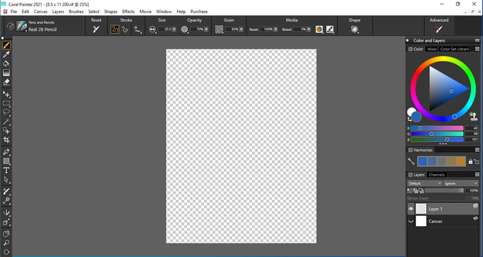483x257 pixels.
Task: Select the Eraser tool in the toolbox
Action: coord(7,82)
